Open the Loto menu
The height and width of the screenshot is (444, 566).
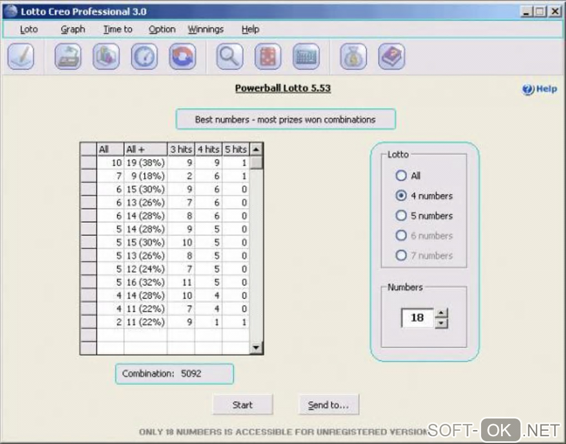tap(29, 29)
